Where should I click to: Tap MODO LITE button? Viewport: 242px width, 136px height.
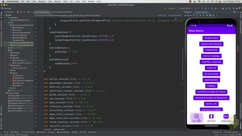click(211, 104)
